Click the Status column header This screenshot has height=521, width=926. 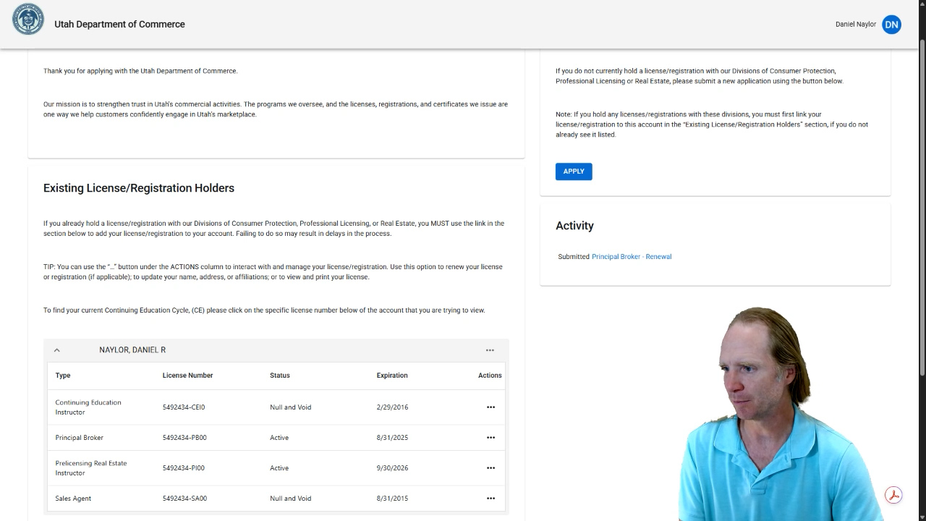tap(280, 376)
